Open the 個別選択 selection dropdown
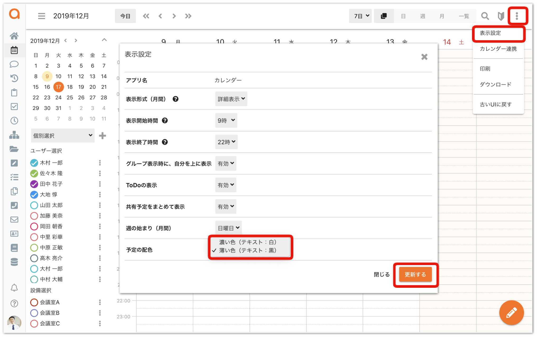This screenshot has height=337, width=537. click(63, 136)
